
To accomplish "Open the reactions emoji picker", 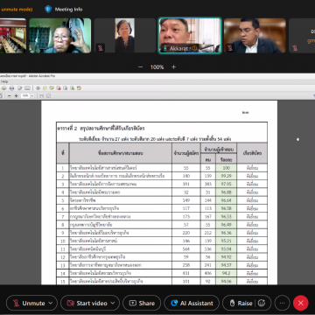I will (262, 303).
